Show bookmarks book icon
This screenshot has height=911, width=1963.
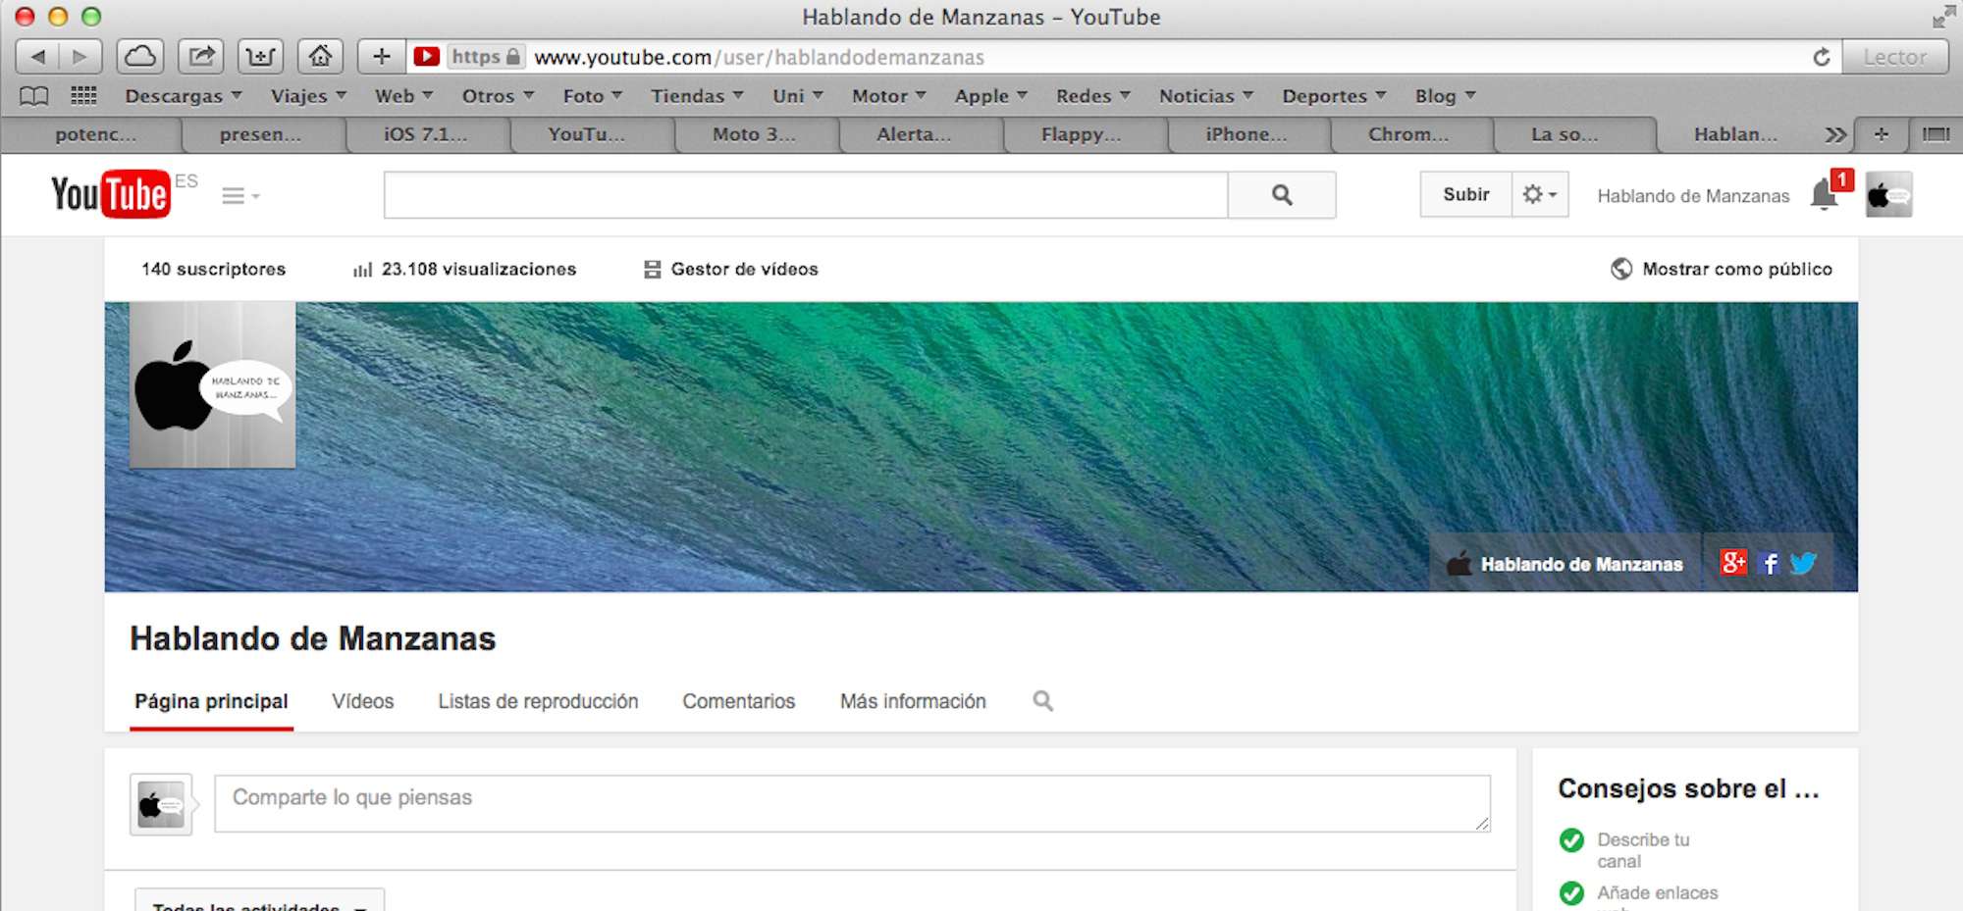(x=34, y=96)
